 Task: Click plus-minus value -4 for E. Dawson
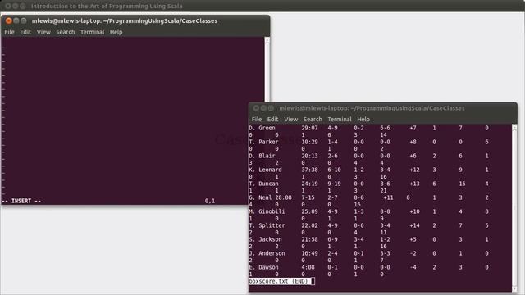click(x=413, y=267)
